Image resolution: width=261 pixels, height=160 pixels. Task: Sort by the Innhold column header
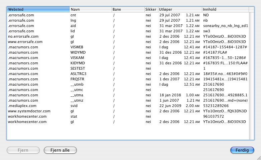[225, 9]
